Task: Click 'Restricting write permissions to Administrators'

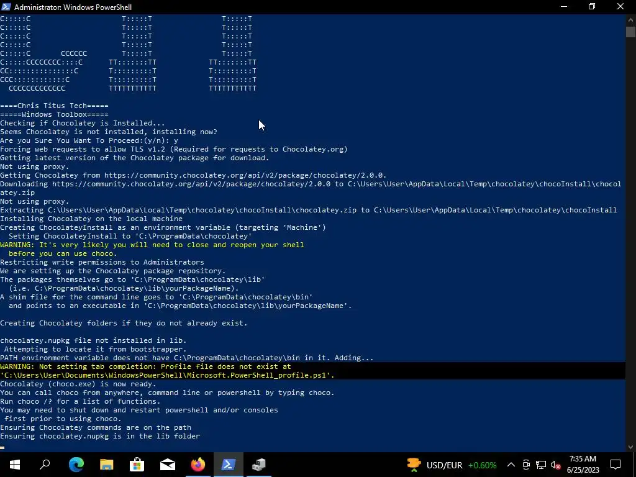Action: (x=102, y=263)
